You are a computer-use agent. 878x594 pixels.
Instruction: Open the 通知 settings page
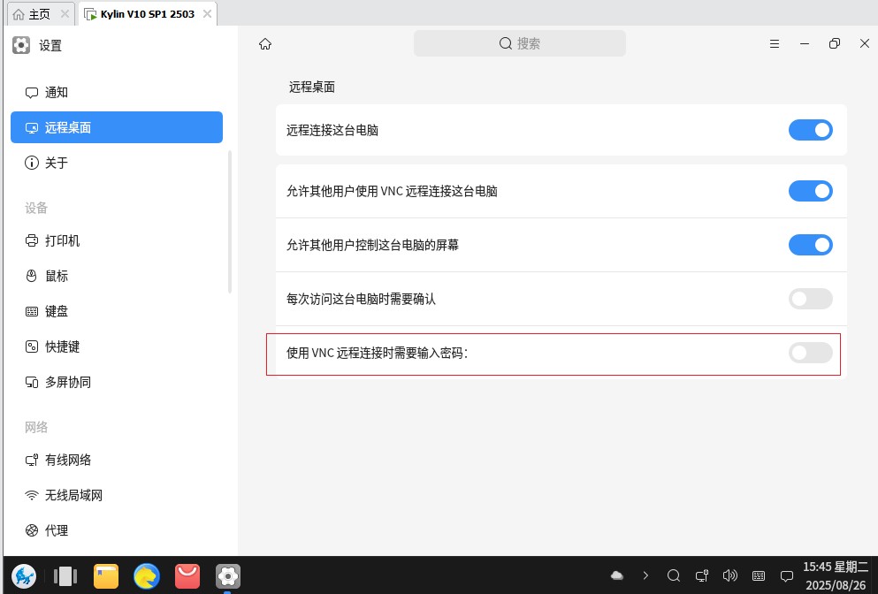(x=117, y=93)
